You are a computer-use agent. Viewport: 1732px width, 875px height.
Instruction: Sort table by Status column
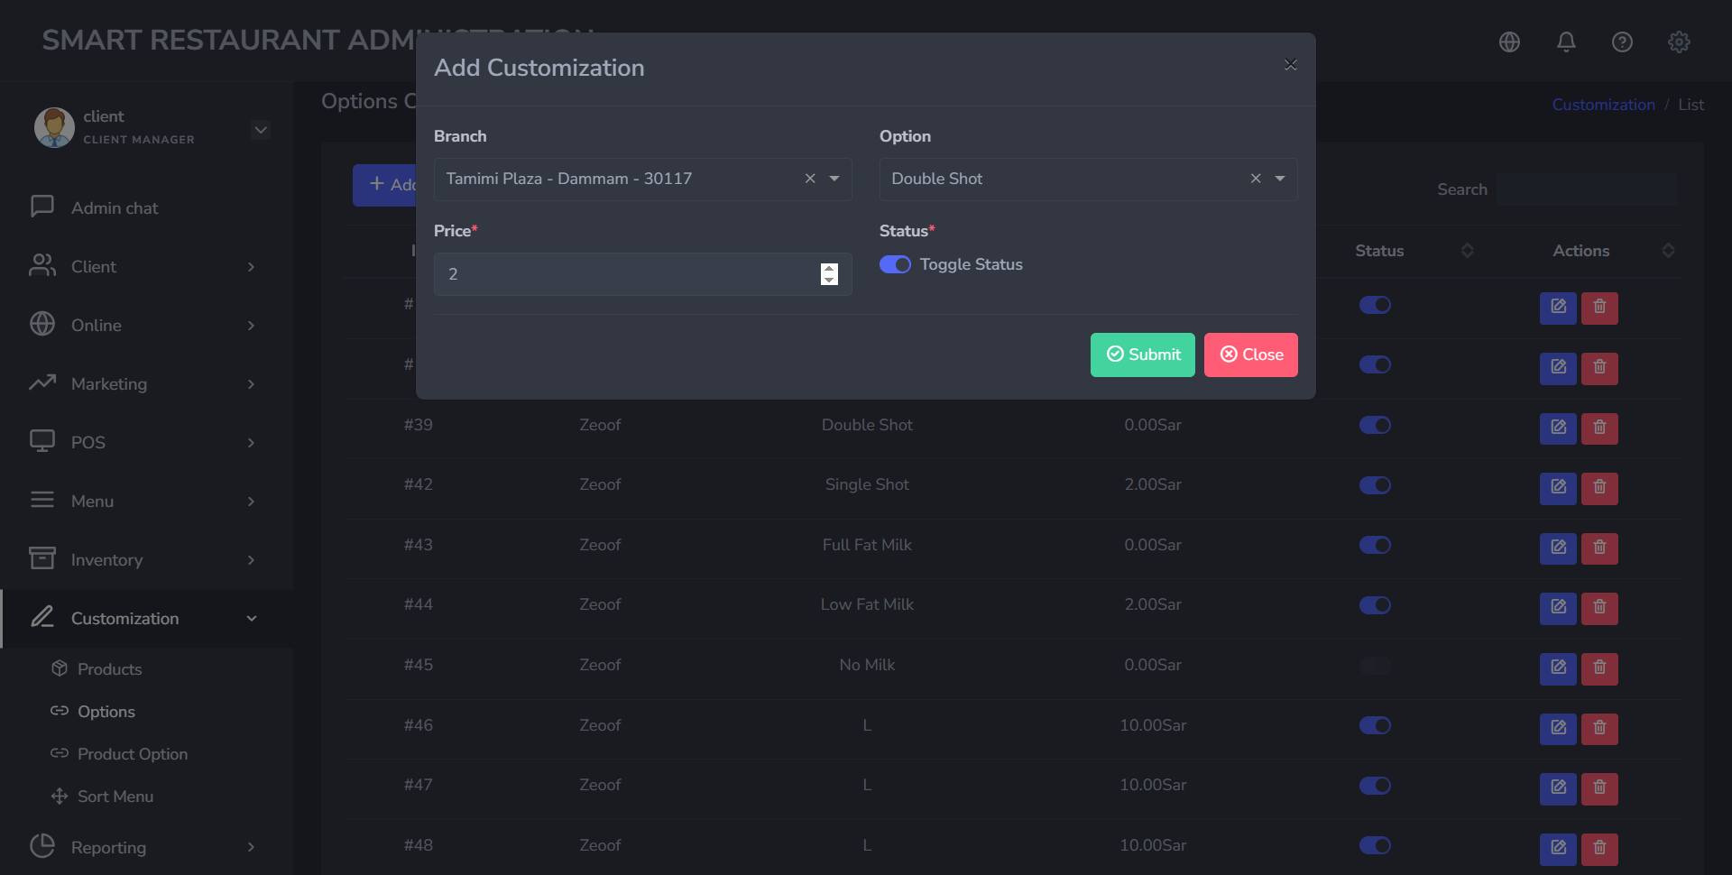1468,251
